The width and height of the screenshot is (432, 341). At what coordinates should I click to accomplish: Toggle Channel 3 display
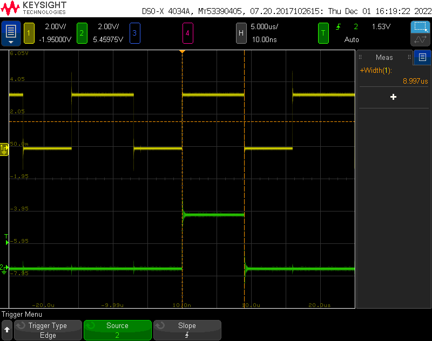134,33
